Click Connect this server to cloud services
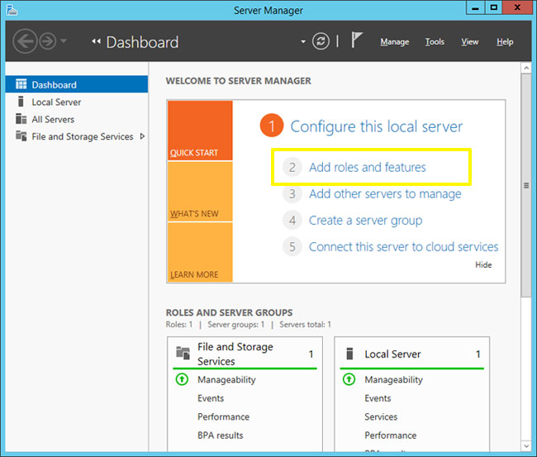The height and width of the screenshot is (457, 537). [403, 246]
